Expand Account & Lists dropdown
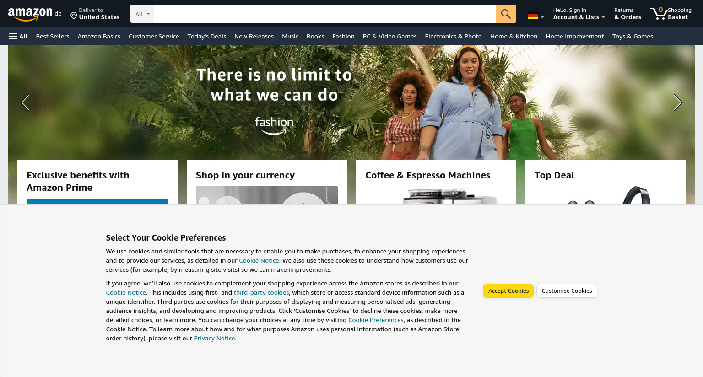The height and width of the screenshot is (377, 703). (x=579, y=14)
